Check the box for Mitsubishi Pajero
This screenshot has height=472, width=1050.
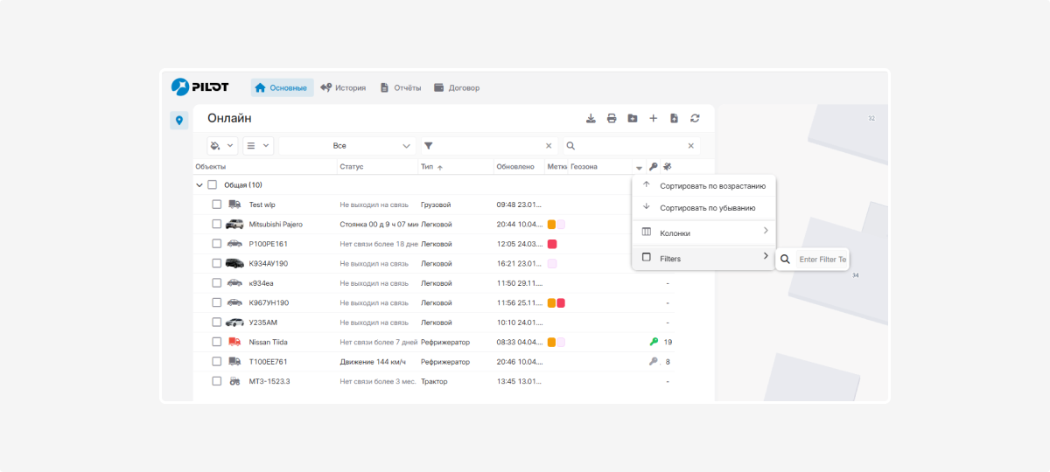click(x=216, y=225)
